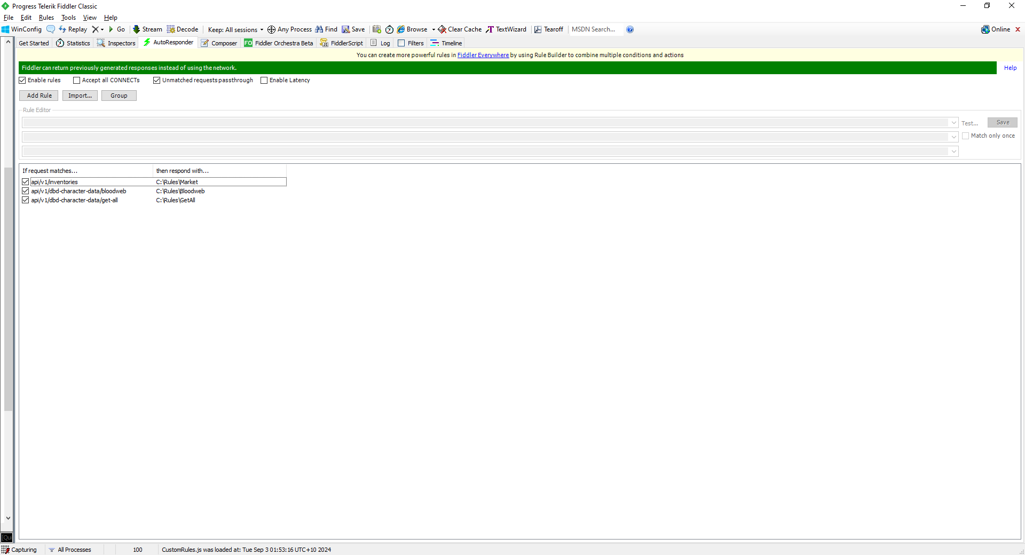Screen dimensions: 1025x555
Task: Switch to the Inspectors tab
Action: [x=116, y=43]
